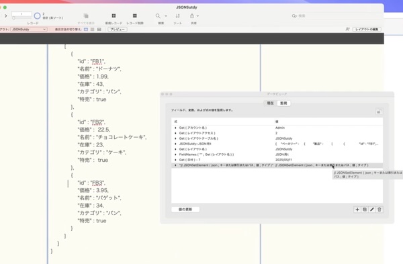
Task: Select the Get ( 日付 ) - 7 row
Action: [x=277, y=160]
